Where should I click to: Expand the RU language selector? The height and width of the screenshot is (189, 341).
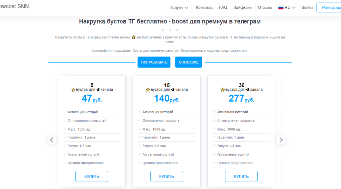[287, 8]
